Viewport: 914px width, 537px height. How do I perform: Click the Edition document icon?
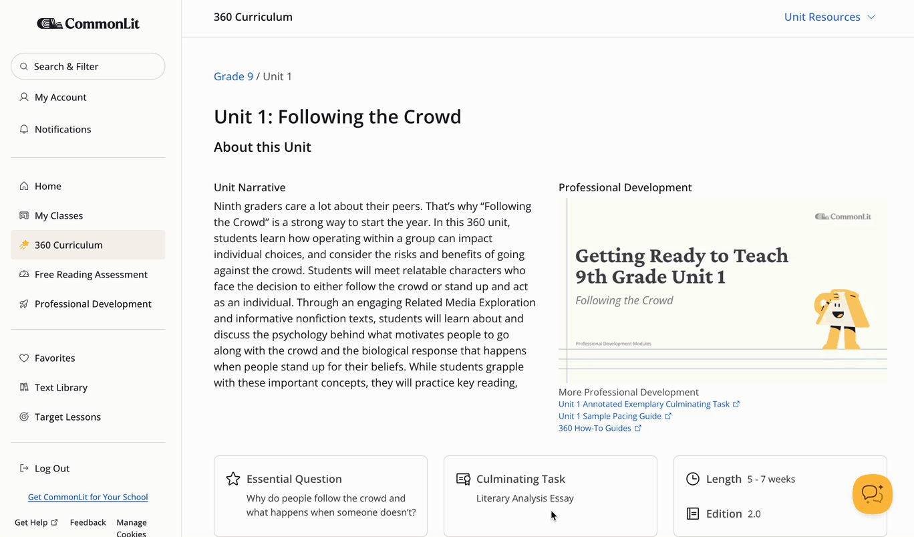(x=693, y=514)
